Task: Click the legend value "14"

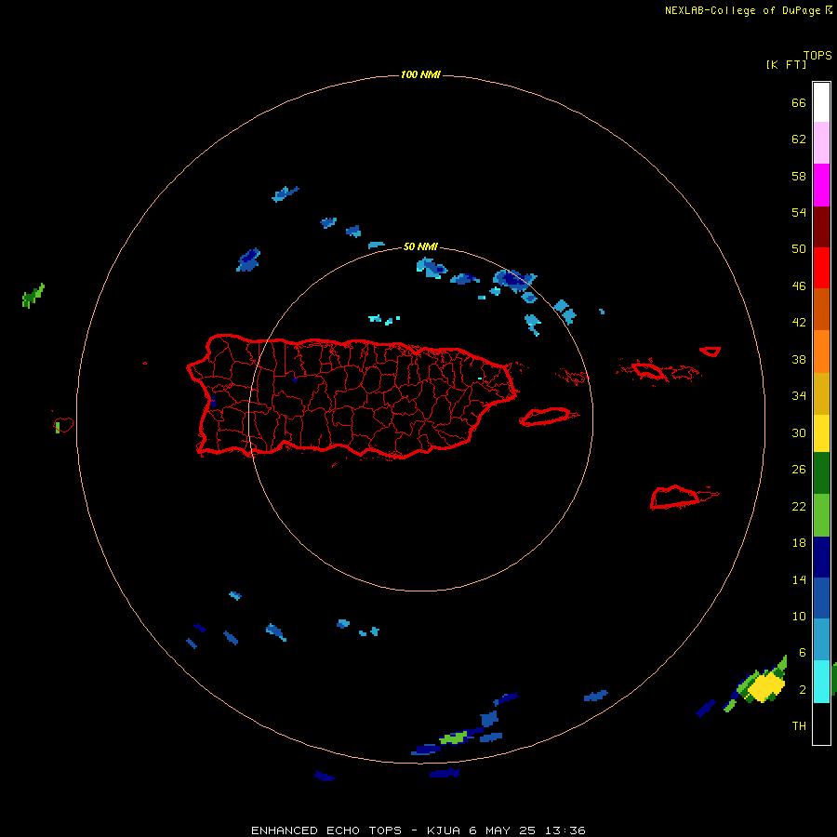Action: [799, 579]
